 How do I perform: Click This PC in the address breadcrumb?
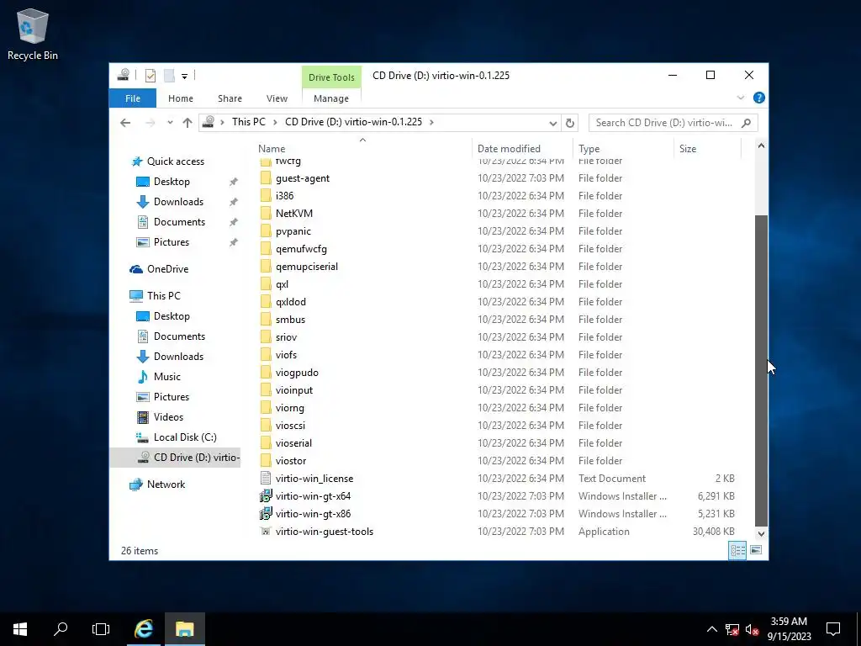(248, 122)
